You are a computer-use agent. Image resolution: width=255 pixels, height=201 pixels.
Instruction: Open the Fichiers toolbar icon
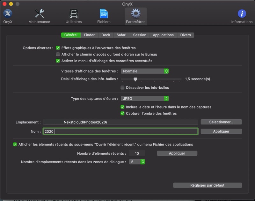click(x=104, y=14)
